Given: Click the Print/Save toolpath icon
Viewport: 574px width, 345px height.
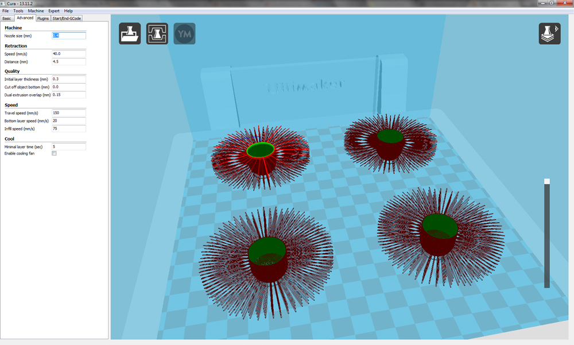Looking at the screenshot, I should coord(157,34).
